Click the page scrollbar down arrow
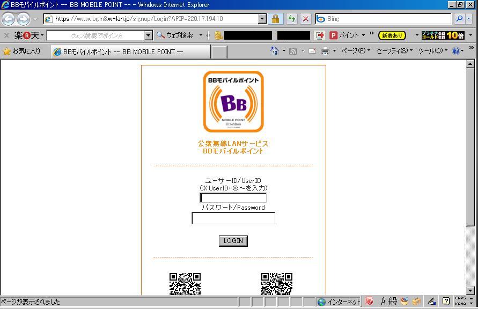Viewport: 478px width, 309px height. [470, 291]
